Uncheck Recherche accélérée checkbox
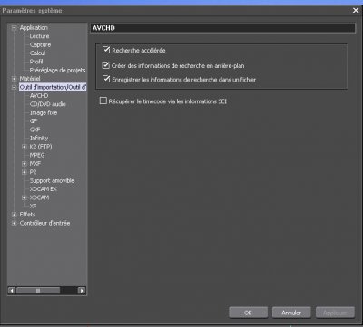The image size is (363, 327). 106,50
